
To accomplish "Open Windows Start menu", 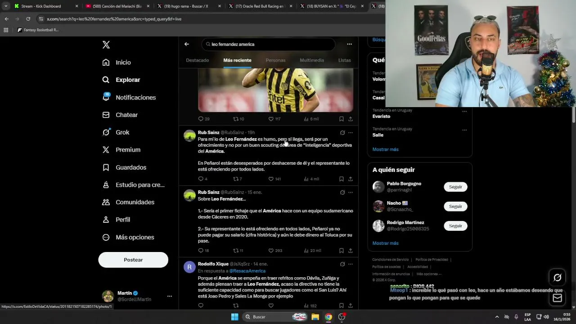I will [x=234, y=317].
